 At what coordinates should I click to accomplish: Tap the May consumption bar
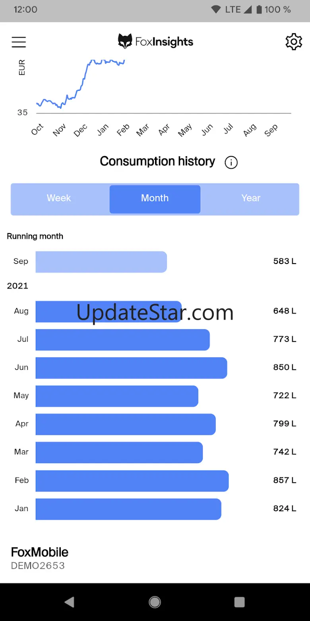[117, 396]
